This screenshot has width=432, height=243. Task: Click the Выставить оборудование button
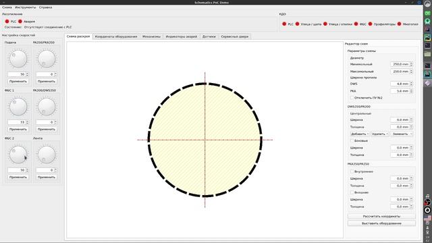click(x=381, y=223)
